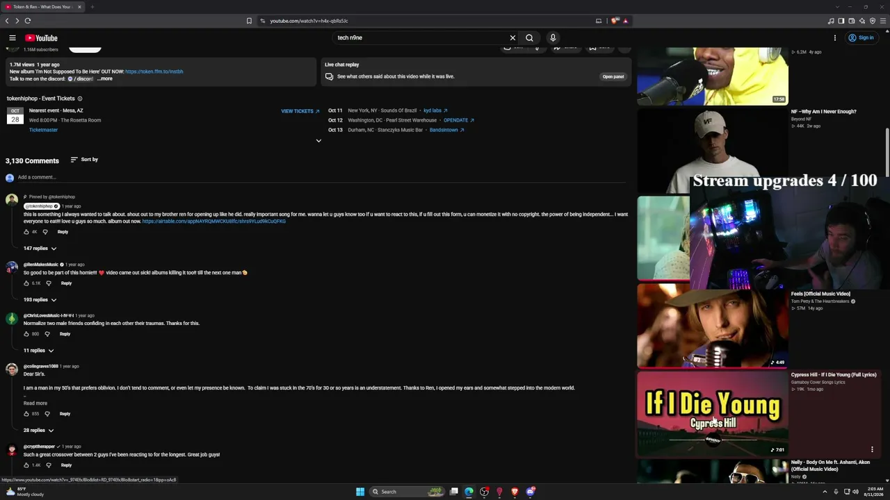Open the Windows Start menu
The height and width of the screenshot is (500, 890).
[360, 492]
